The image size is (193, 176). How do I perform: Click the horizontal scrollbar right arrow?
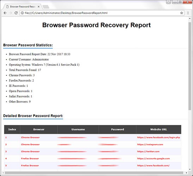point(186,173)
